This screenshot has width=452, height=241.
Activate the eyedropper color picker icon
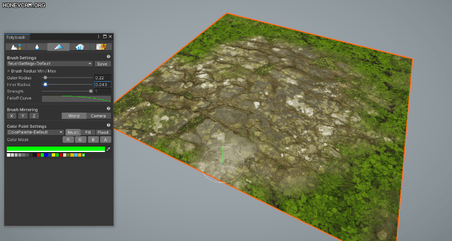(108, 149)
